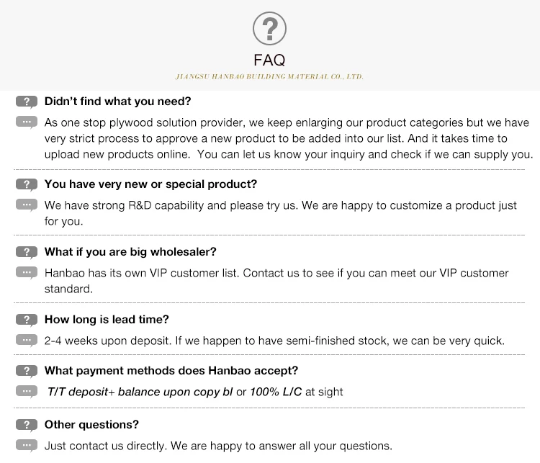The width and height of the screenshot is (540, 463).
Task: Click question icon beside 'Didn't find what you need?'
Action: (x=26, y=102)
